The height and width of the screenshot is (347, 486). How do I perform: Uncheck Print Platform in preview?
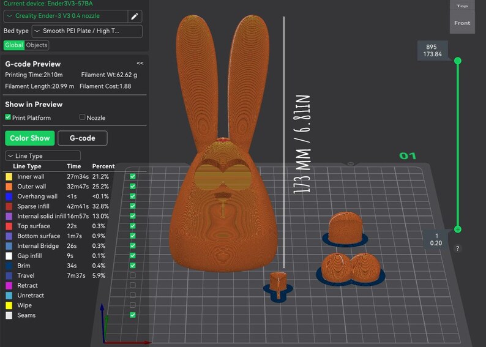(8, 117)
